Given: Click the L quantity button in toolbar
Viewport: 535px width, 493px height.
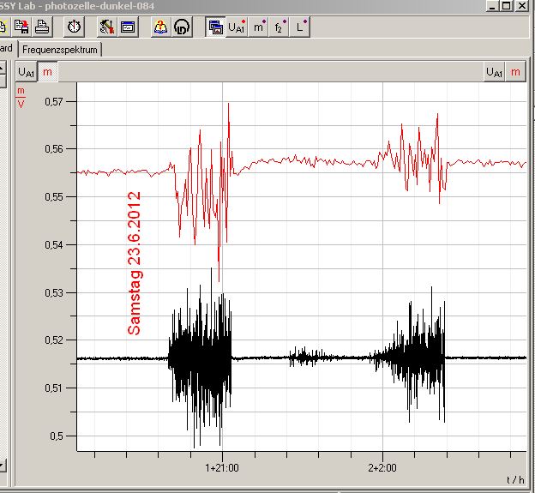Looking at the screenshot, I should pos(300,27).
